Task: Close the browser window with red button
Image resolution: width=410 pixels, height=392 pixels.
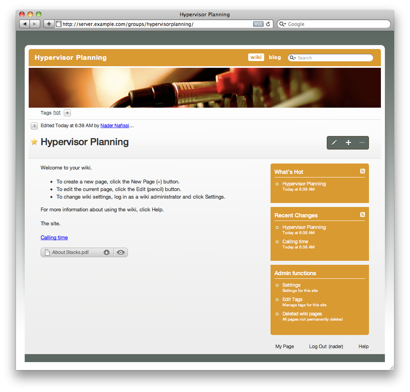Action: tap(22, 14)
